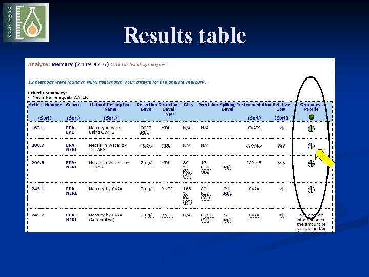Select 'Mercury by CVAA' name in 245.1 row
This screenshot has height=277, width=369.
(106, 189)
